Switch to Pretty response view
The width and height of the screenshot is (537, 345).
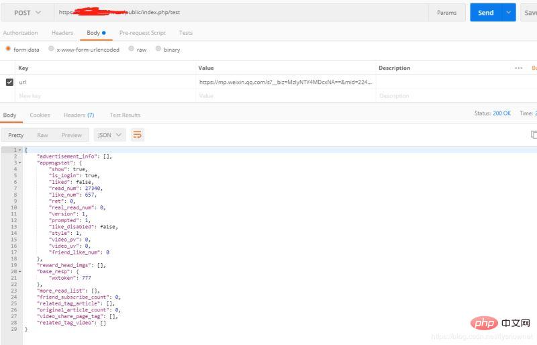click(x=15, y=135)
